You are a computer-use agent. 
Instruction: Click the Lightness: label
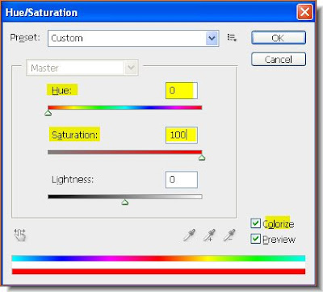73,179
